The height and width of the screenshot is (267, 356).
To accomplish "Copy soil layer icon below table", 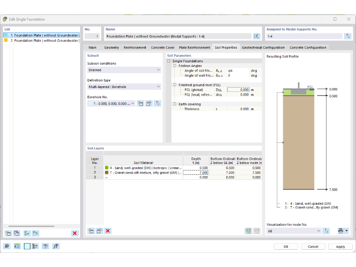I will click(x=99, y=231).
